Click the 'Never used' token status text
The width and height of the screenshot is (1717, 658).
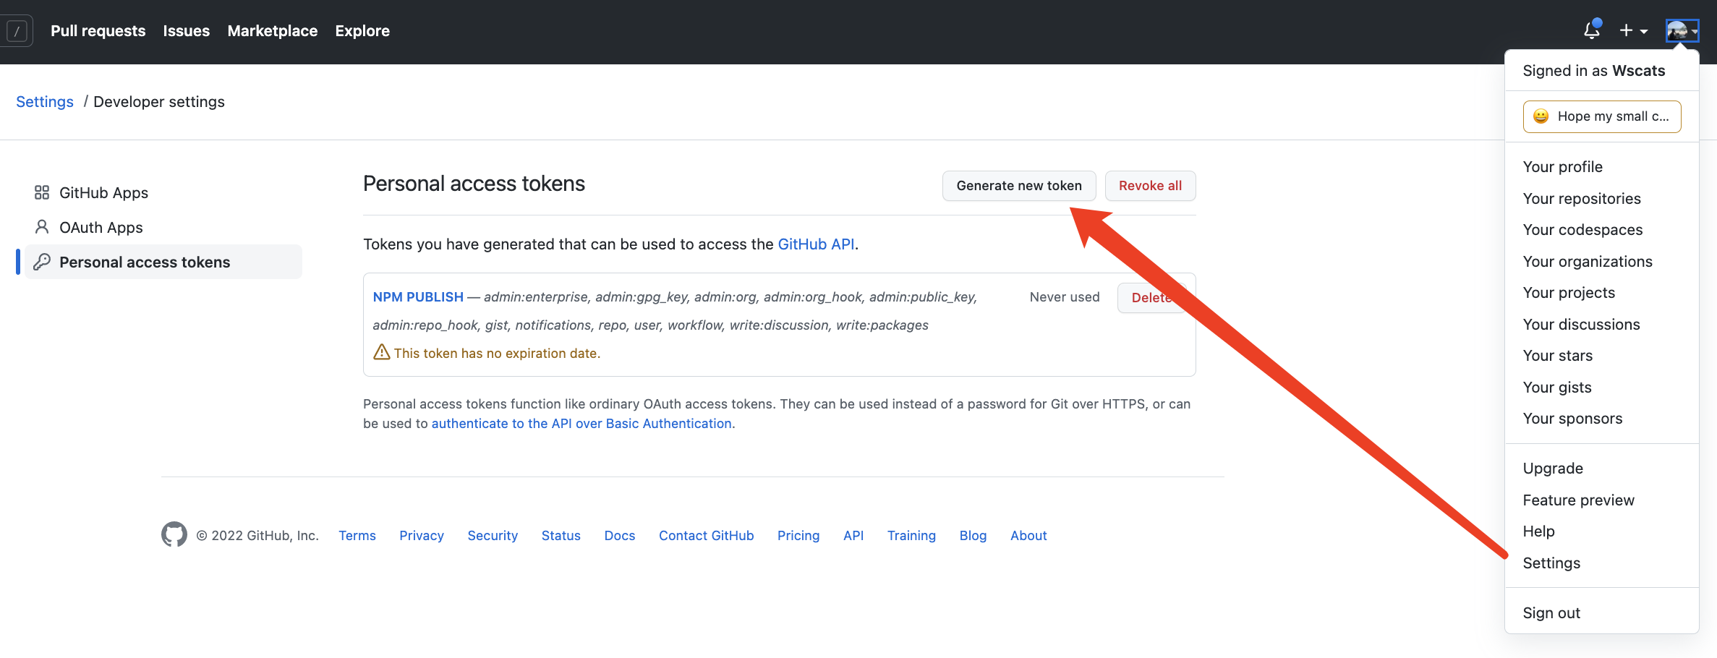tap(1065, 297)
